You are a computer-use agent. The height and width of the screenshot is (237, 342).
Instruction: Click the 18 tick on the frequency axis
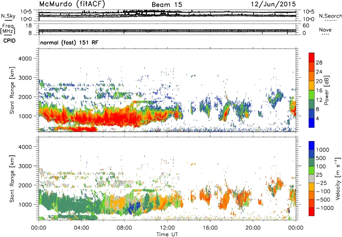coord(29,26)
